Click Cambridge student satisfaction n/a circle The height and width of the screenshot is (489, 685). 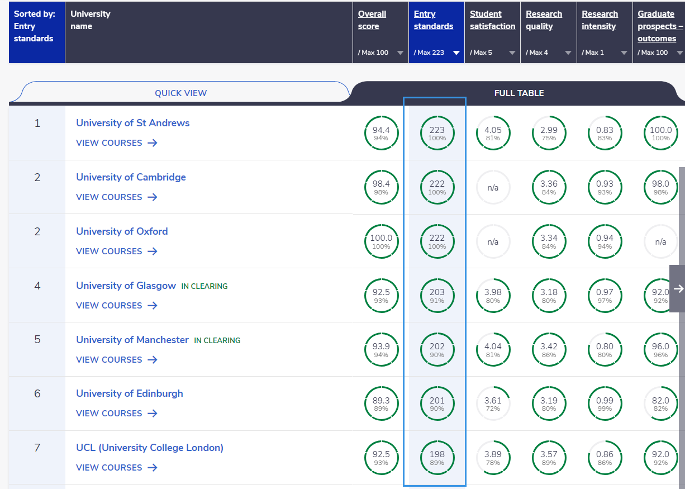click(493, 187)
